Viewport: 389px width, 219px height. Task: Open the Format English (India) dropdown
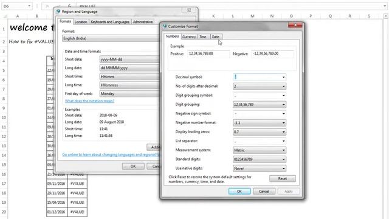[x=111, y=38]
